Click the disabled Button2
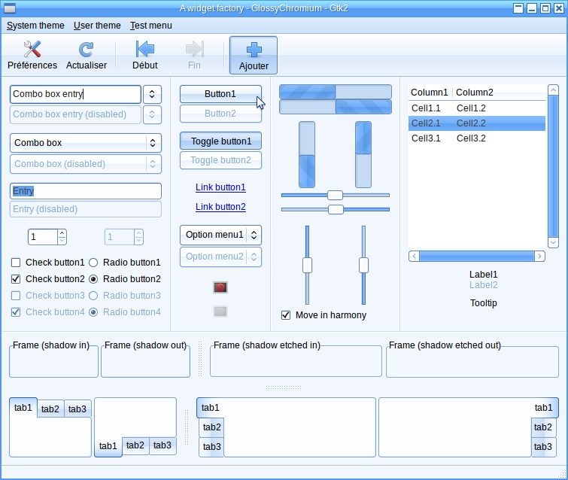This screenshot has height=480, width=568. point(220,114)
